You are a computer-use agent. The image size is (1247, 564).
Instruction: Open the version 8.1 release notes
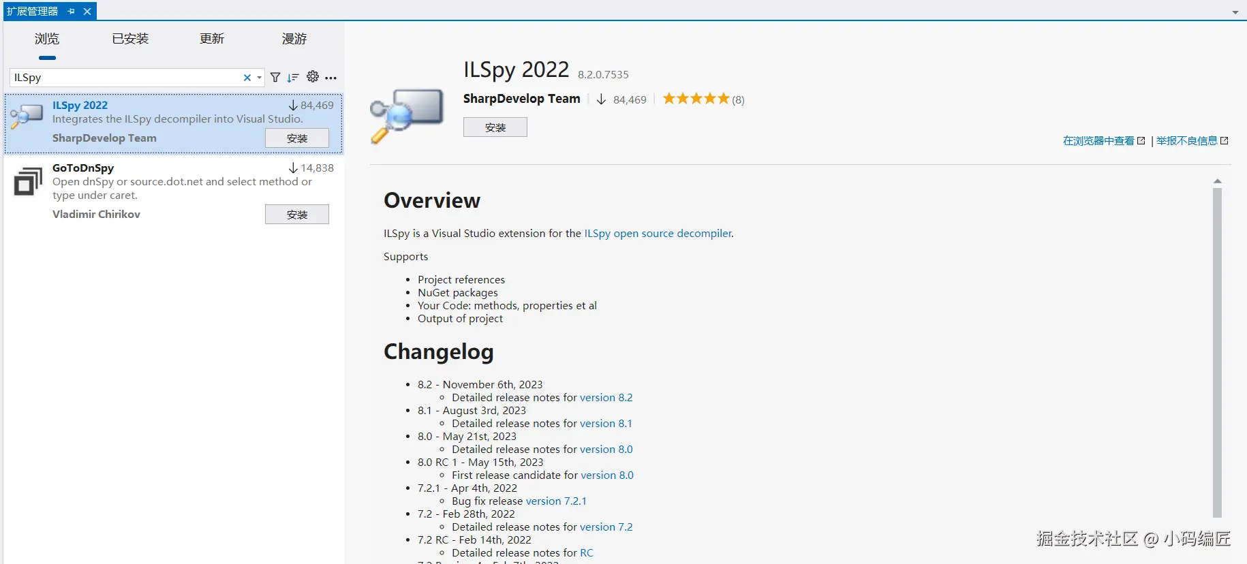[x=606, y=424]
